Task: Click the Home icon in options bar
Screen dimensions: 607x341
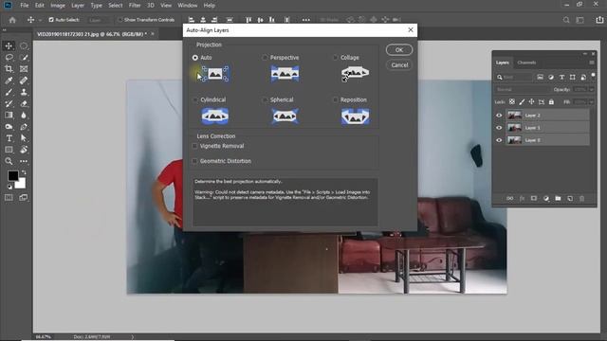Action: point(12,20)
